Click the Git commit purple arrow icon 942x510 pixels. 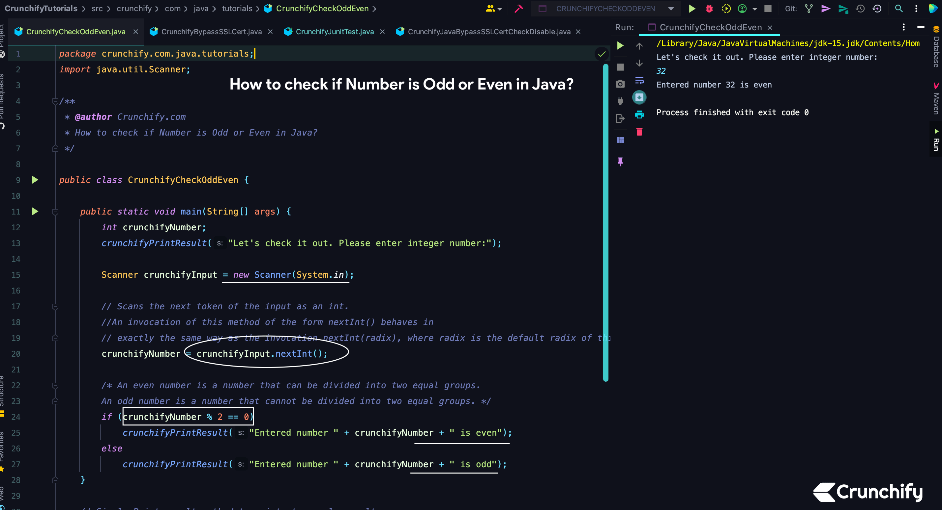(x=826, y=9)
